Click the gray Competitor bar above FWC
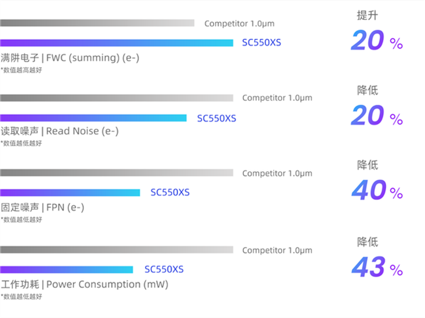Image resolution: width=425 pixels, height=318 pixels. 97,23
